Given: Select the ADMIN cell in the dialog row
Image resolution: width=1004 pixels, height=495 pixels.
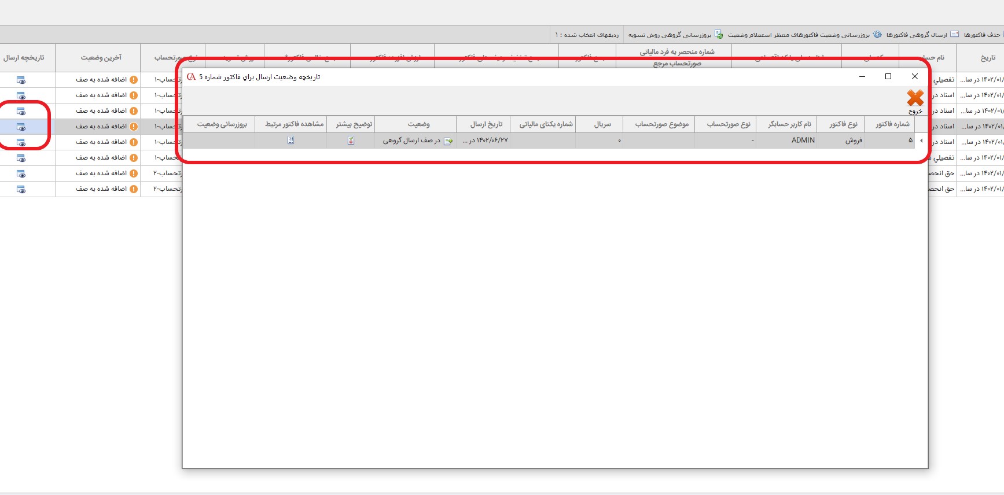Looking at the screenshot, I should (803, 141).
